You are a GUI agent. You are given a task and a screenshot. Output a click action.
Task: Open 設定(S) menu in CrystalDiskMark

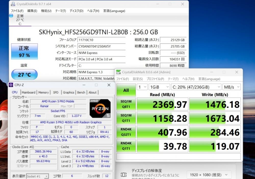coord(138,79)
